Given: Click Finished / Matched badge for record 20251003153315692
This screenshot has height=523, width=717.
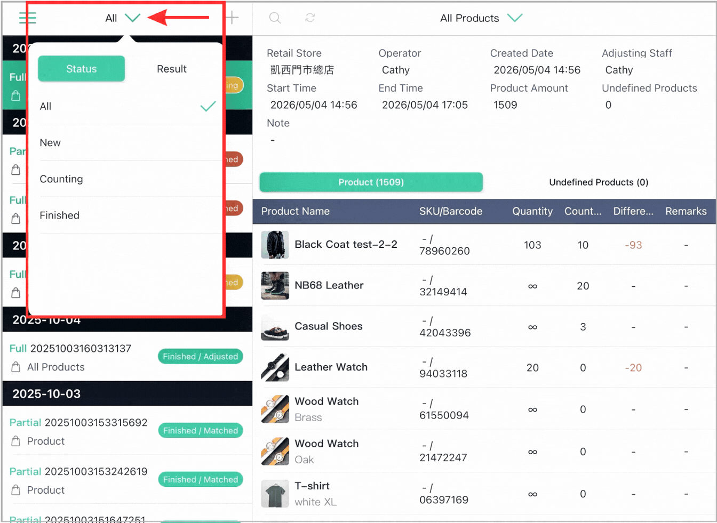Looking at the screenshot, I should pyautogui.click(x=201, y=431).
